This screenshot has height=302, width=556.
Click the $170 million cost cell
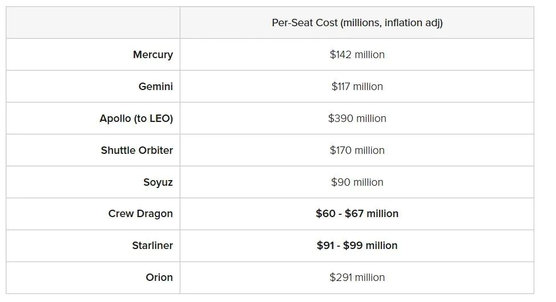pyautogui.click(x=357, y=150)
